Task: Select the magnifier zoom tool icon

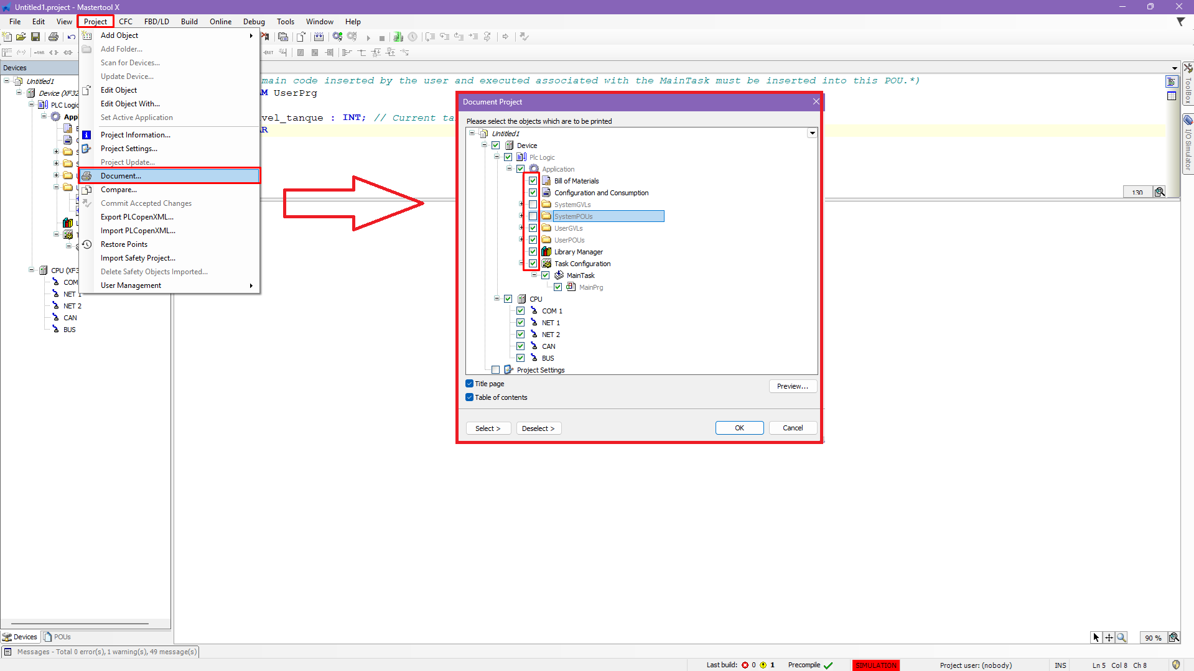Action: pyautogui.click(x=1121, y=637)
